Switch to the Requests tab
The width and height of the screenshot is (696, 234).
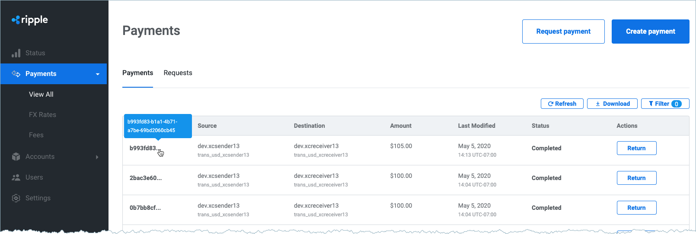178,73
